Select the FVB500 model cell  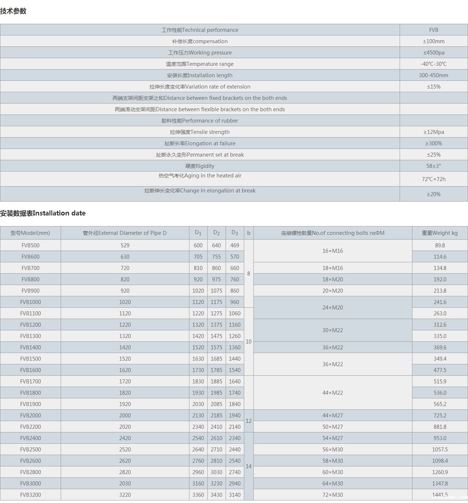point(30,245)
